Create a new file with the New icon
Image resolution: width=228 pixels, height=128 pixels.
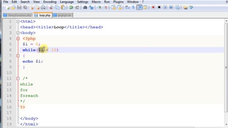click(x=7, y=7)
